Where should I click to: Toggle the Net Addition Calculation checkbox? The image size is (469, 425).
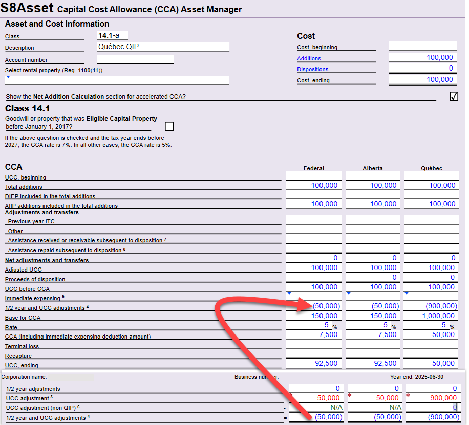point(454,96)
